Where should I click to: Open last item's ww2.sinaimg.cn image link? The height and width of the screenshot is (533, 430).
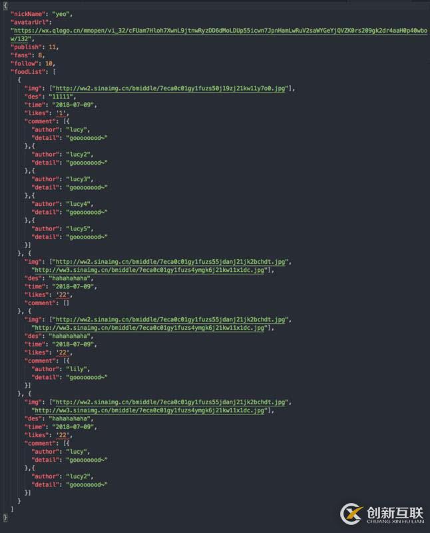(x=170, y=402)
